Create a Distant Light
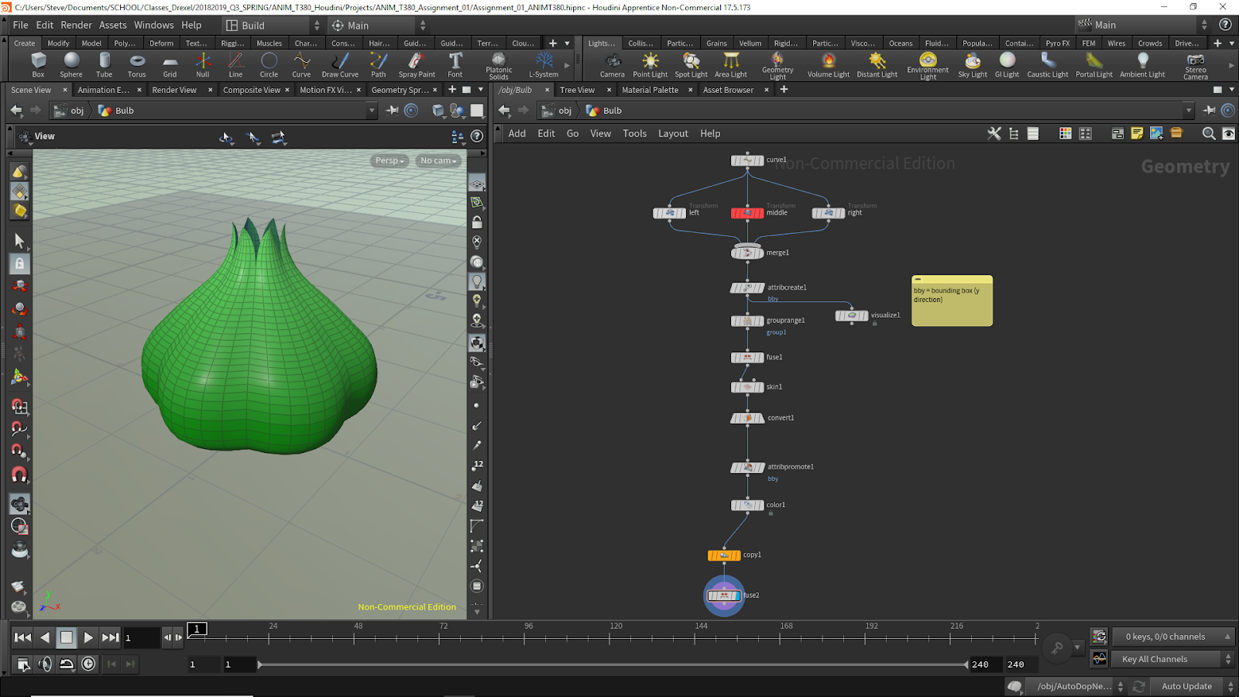The height and width of the screenshot is (697, 1239). click(x=877, y=64)
